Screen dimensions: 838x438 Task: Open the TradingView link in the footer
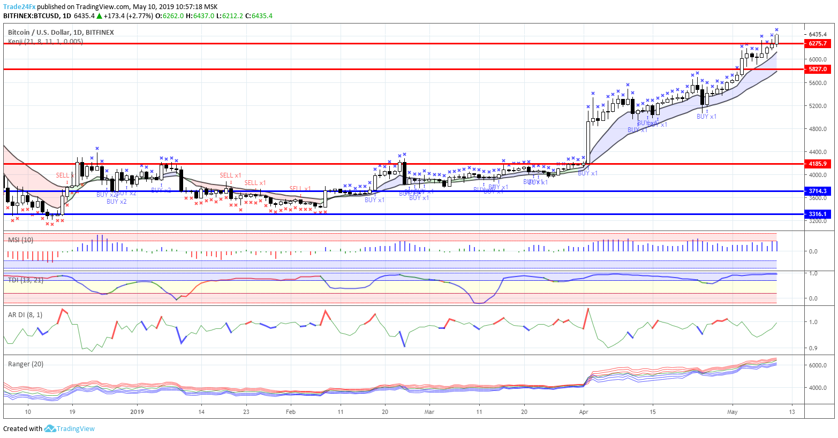(76, 428)
